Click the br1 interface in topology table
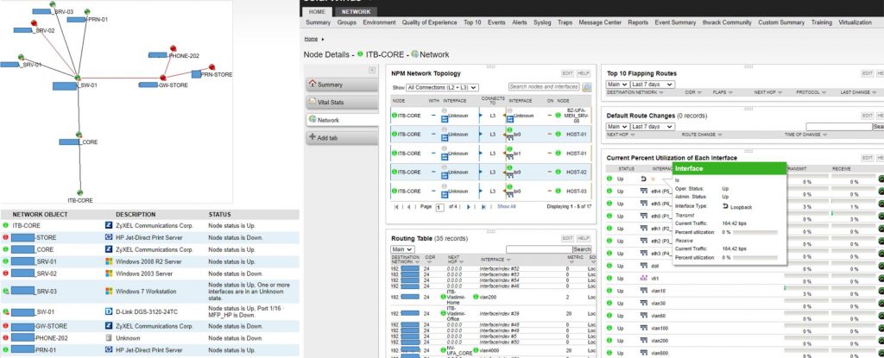 coord(518,154)
